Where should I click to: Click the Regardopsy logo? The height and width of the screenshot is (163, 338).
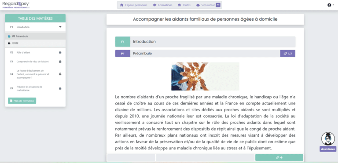pos(16,5)
